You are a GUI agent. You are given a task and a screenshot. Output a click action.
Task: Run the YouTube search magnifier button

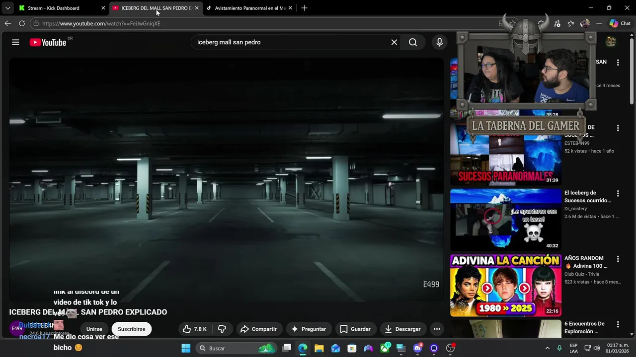(x=413, y=42)
